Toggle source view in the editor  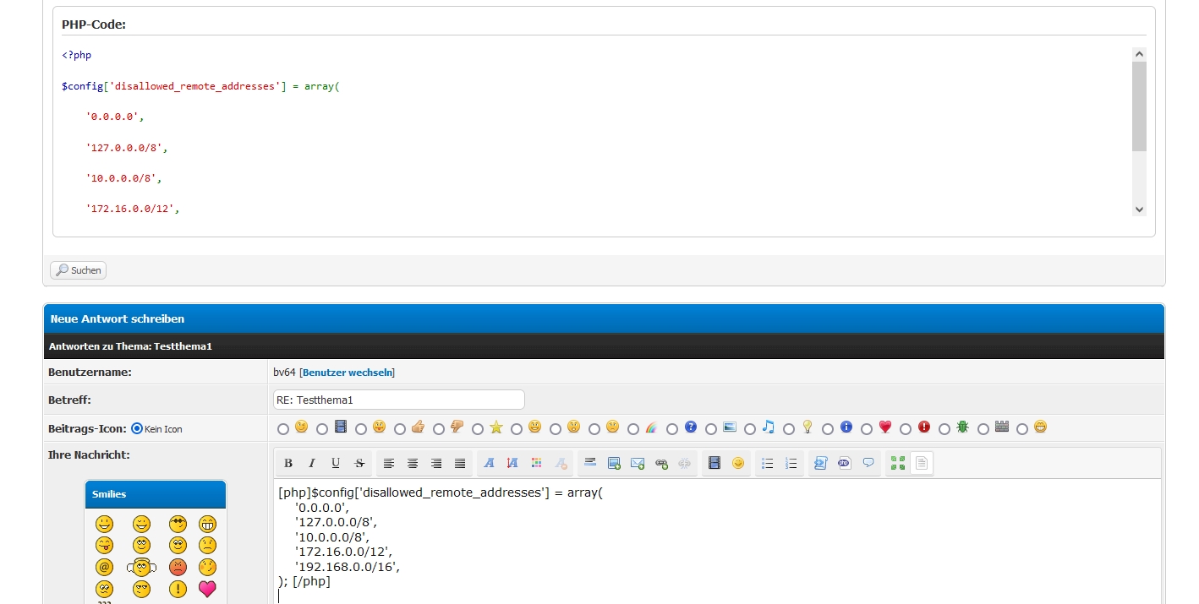922,463
